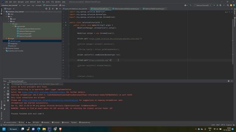
Task: Open the Refactor menu
Action: click(33, 2)
